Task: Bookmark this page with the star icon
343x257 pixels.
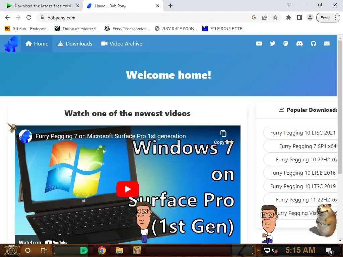Action: (x=275, y=17)
